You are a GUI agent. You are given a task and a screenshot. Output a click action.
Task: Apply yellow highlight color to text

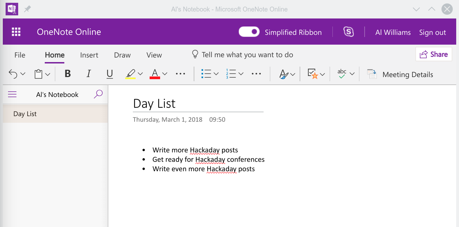pos(130,74)
